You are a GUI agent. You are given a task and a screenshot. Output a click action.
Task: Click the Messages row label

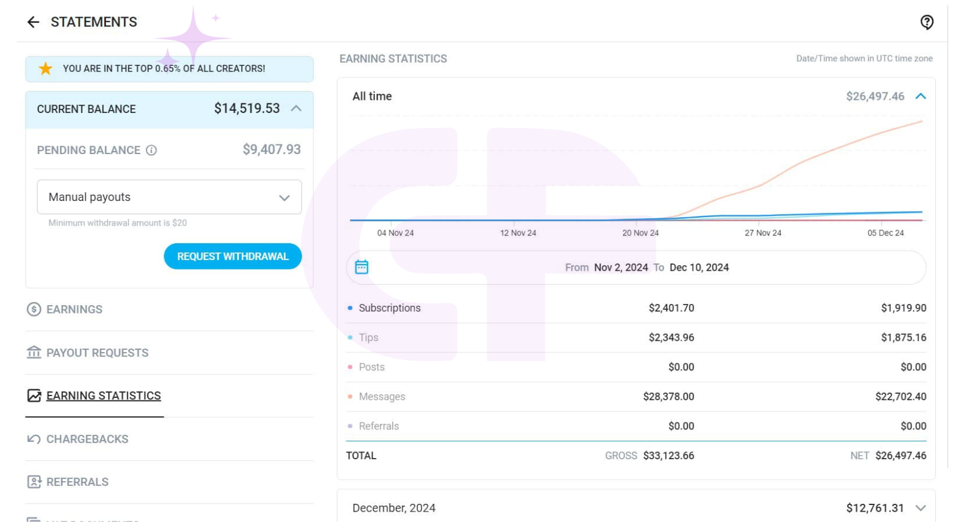pyautogui.click(x=382, y=397)
